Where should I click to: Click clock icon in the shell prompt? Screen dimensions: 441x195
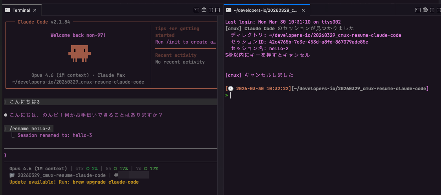point(231,89)
